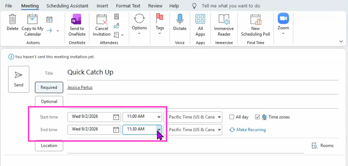Click the Required attendees button
348x166 pixels.
(x=49, y=87)
